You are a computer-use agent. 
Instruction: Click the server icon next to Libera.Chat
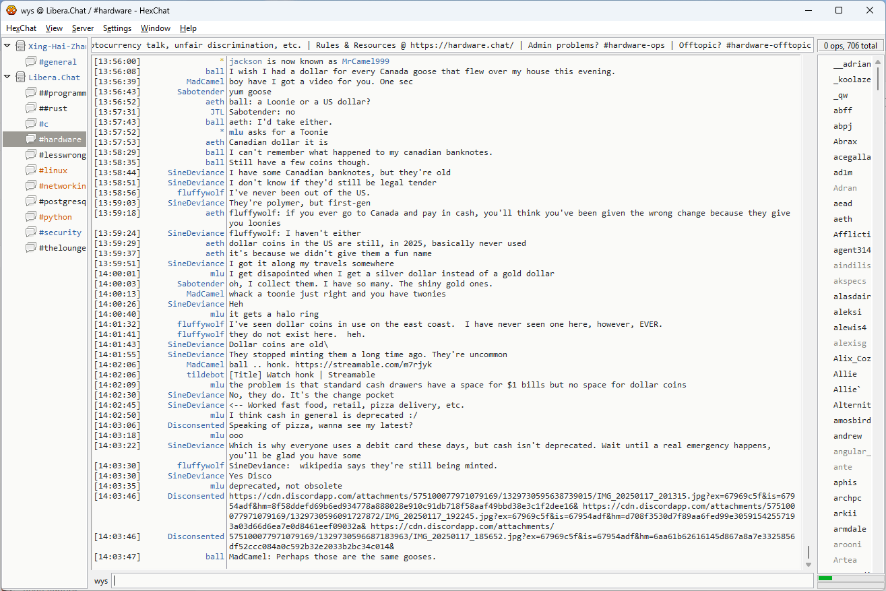click(20, 77)
